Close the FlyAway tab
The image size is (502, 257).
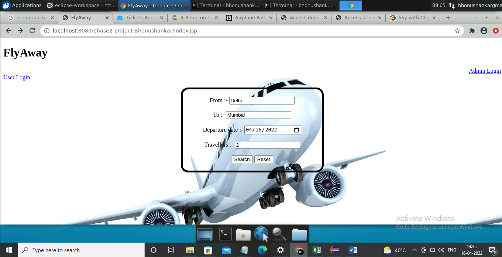pyautogui.click(x=107, y=17)
